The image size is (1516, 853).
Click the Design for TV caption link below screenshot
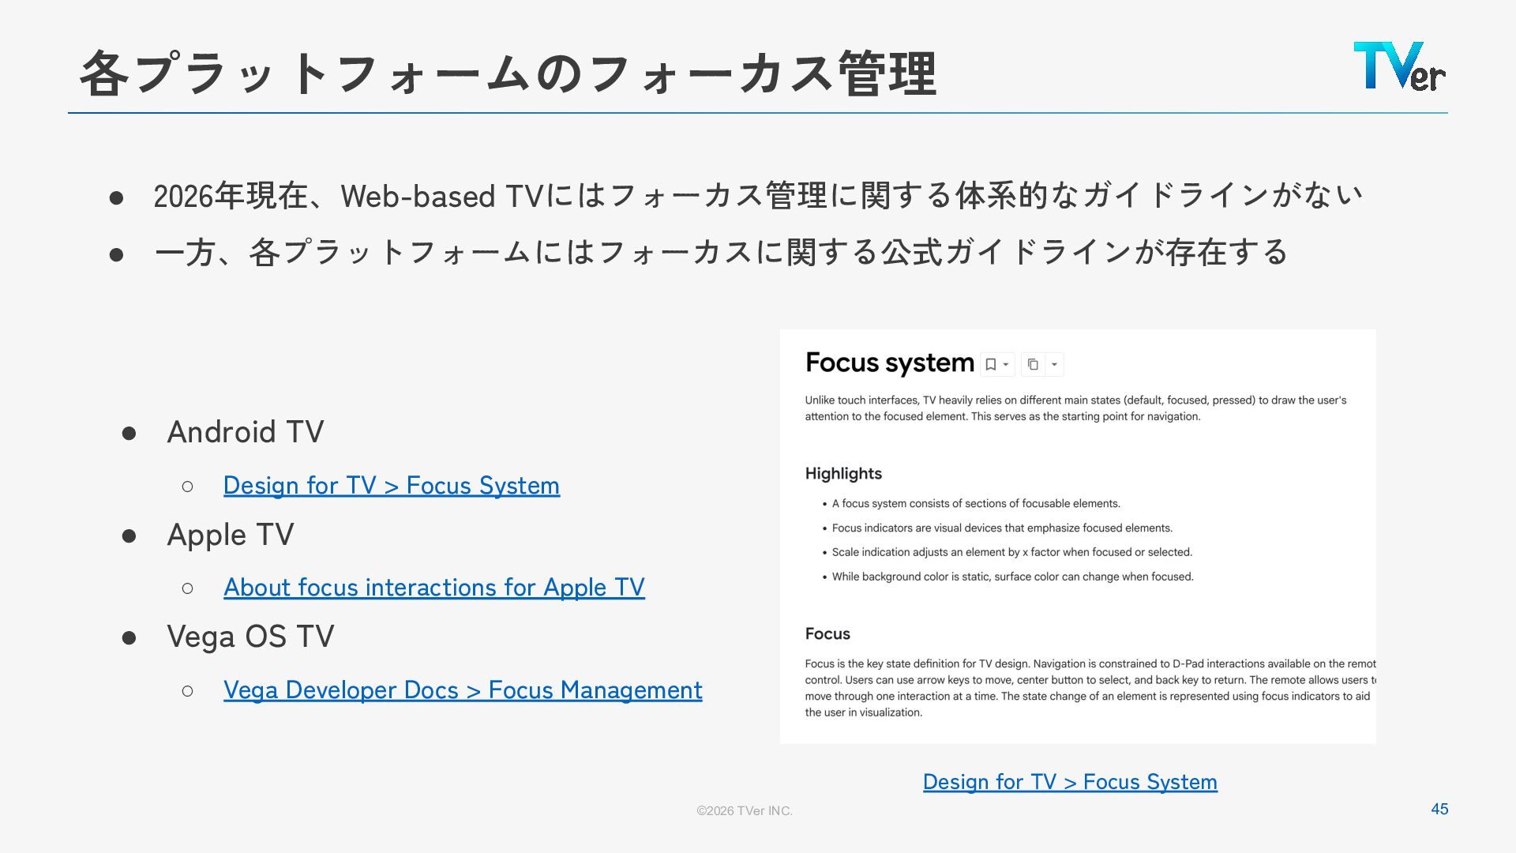(x=1070, y=781)
